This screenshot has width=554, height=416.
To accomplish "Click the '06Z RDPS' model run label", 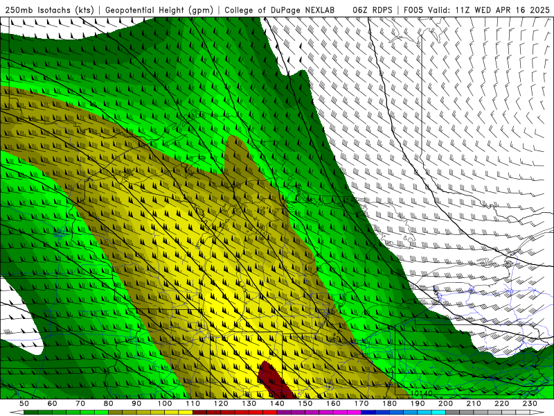I will coord(373,10).
